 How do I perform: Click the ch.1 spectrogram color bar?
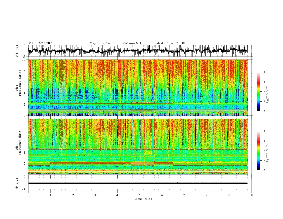click(x=258, y=92)
